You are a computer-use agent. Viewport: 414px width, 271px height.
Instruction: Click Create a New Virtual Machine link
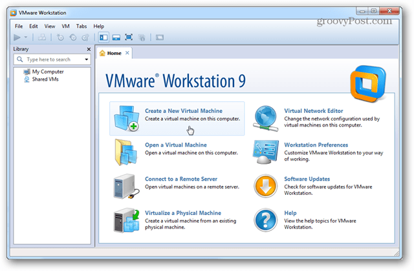click(184, 111)
